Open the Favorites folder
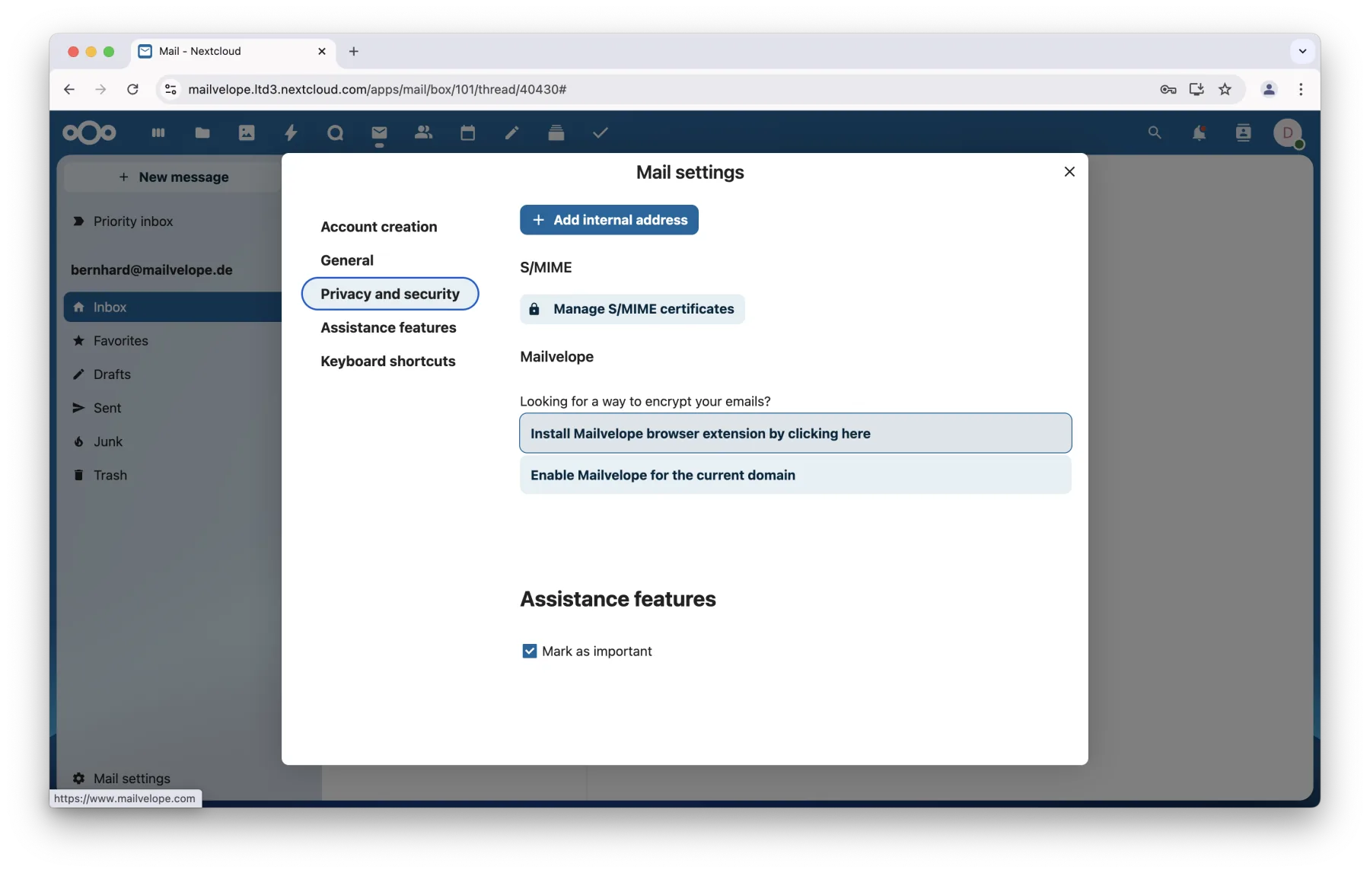Image resolution: width=1370 pixels, height=873 pixels. [x=174, y=341]
